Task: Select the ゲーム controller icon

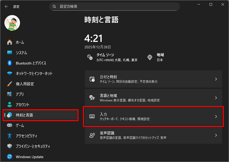Action: (x=10, y=125)
